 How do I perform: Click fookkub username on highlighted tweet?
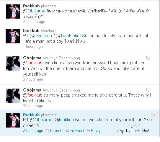pyautogui.click(x=31, y=115)
